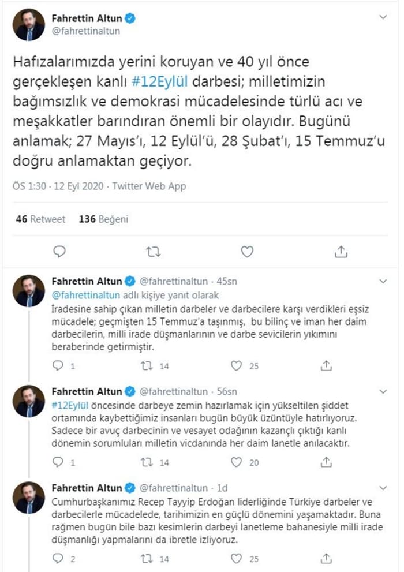View the 46 Retweet list

tap(40, 219)
